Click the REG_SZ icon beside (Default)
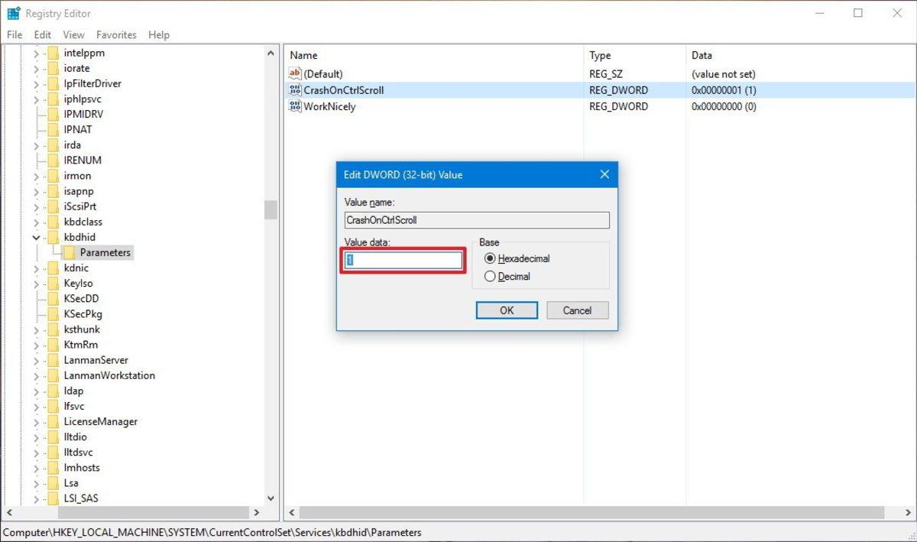 pos(295,73)
